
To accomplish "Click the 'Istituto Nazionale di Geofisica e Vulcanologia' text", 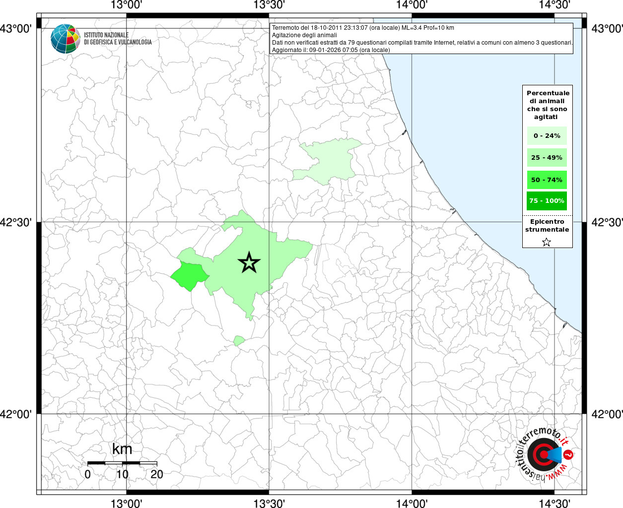I will pos(118,39).
